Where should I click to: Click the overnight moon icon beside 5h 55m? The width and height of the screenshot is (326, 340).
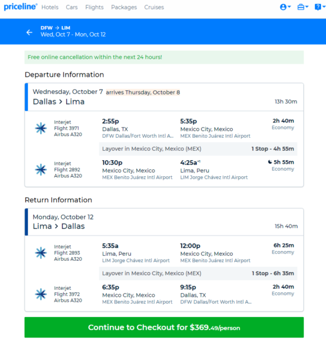[x=270, y=162]
